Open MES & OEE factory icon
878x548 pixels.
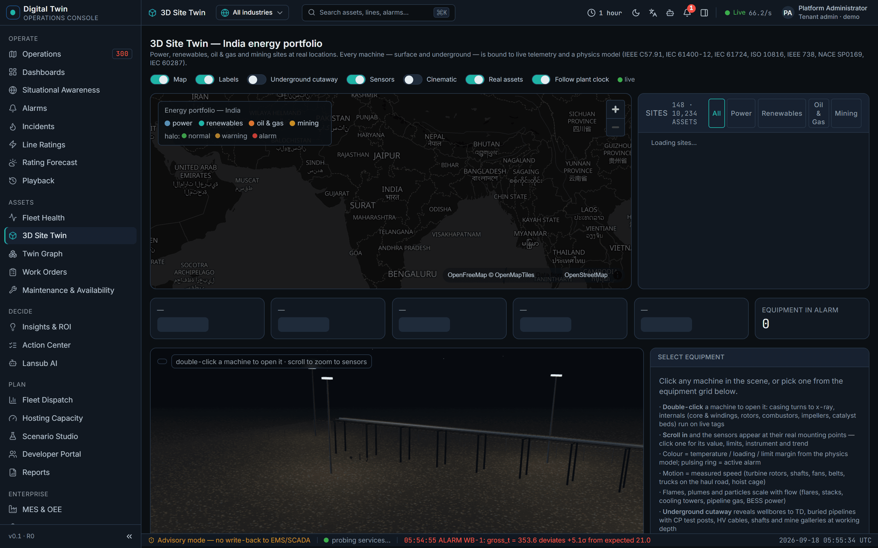coord(13,509)
